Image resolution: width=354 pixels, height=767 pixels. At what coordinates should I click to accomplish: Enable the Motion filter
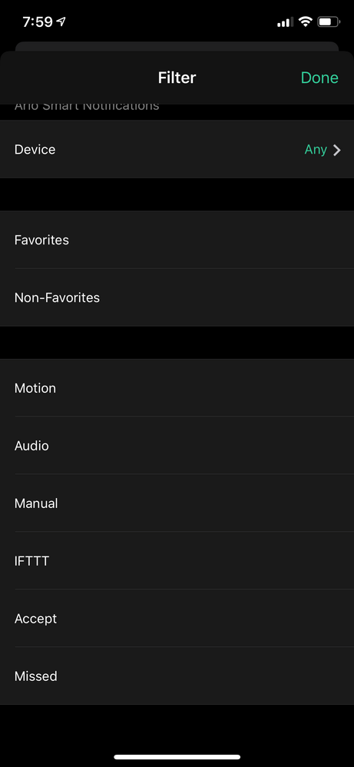coord(177,388)
